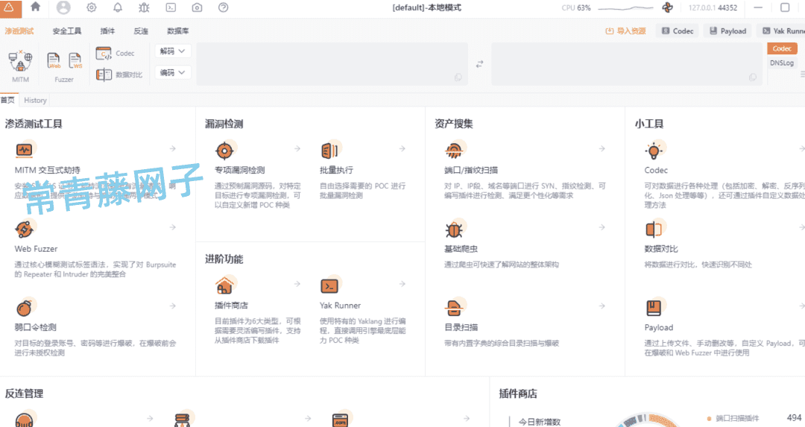Open the notification bell icon
Image resolution: width=805 pixels, height=427 pixels.
click(x=118, y=7)
